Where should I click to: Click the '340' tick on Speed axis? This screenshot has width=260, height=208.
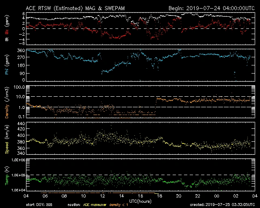click(21, 153)
